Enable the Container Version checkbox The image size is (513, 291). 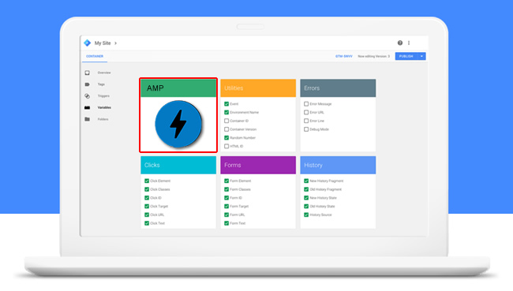[x=227, y=129]
